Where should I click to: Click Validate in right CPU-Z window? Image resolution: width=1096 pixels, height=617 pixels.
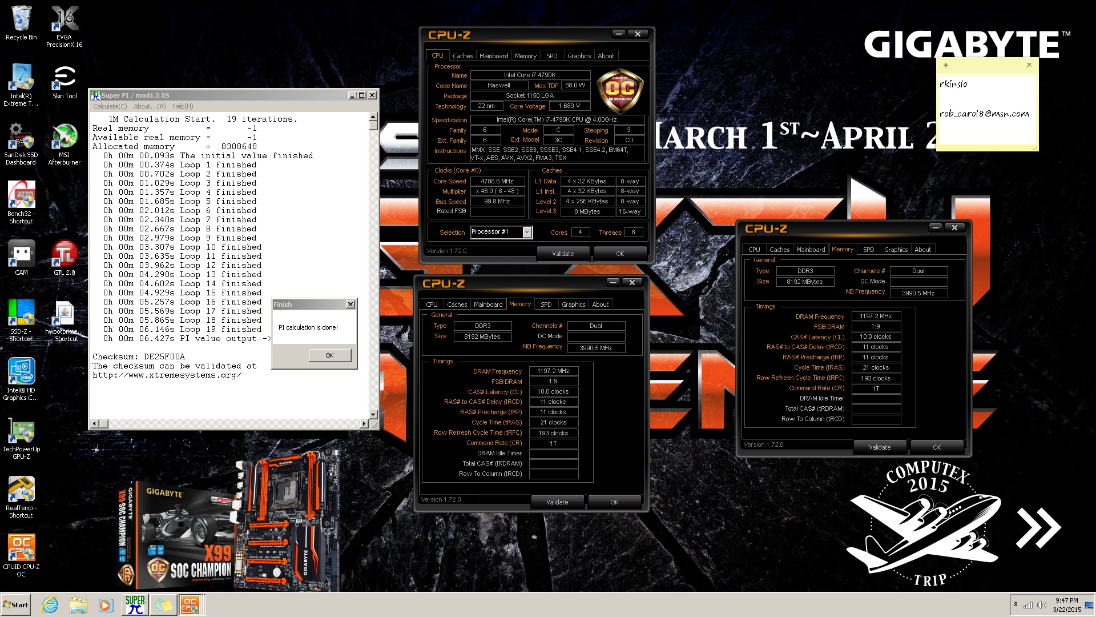(880, 447)
